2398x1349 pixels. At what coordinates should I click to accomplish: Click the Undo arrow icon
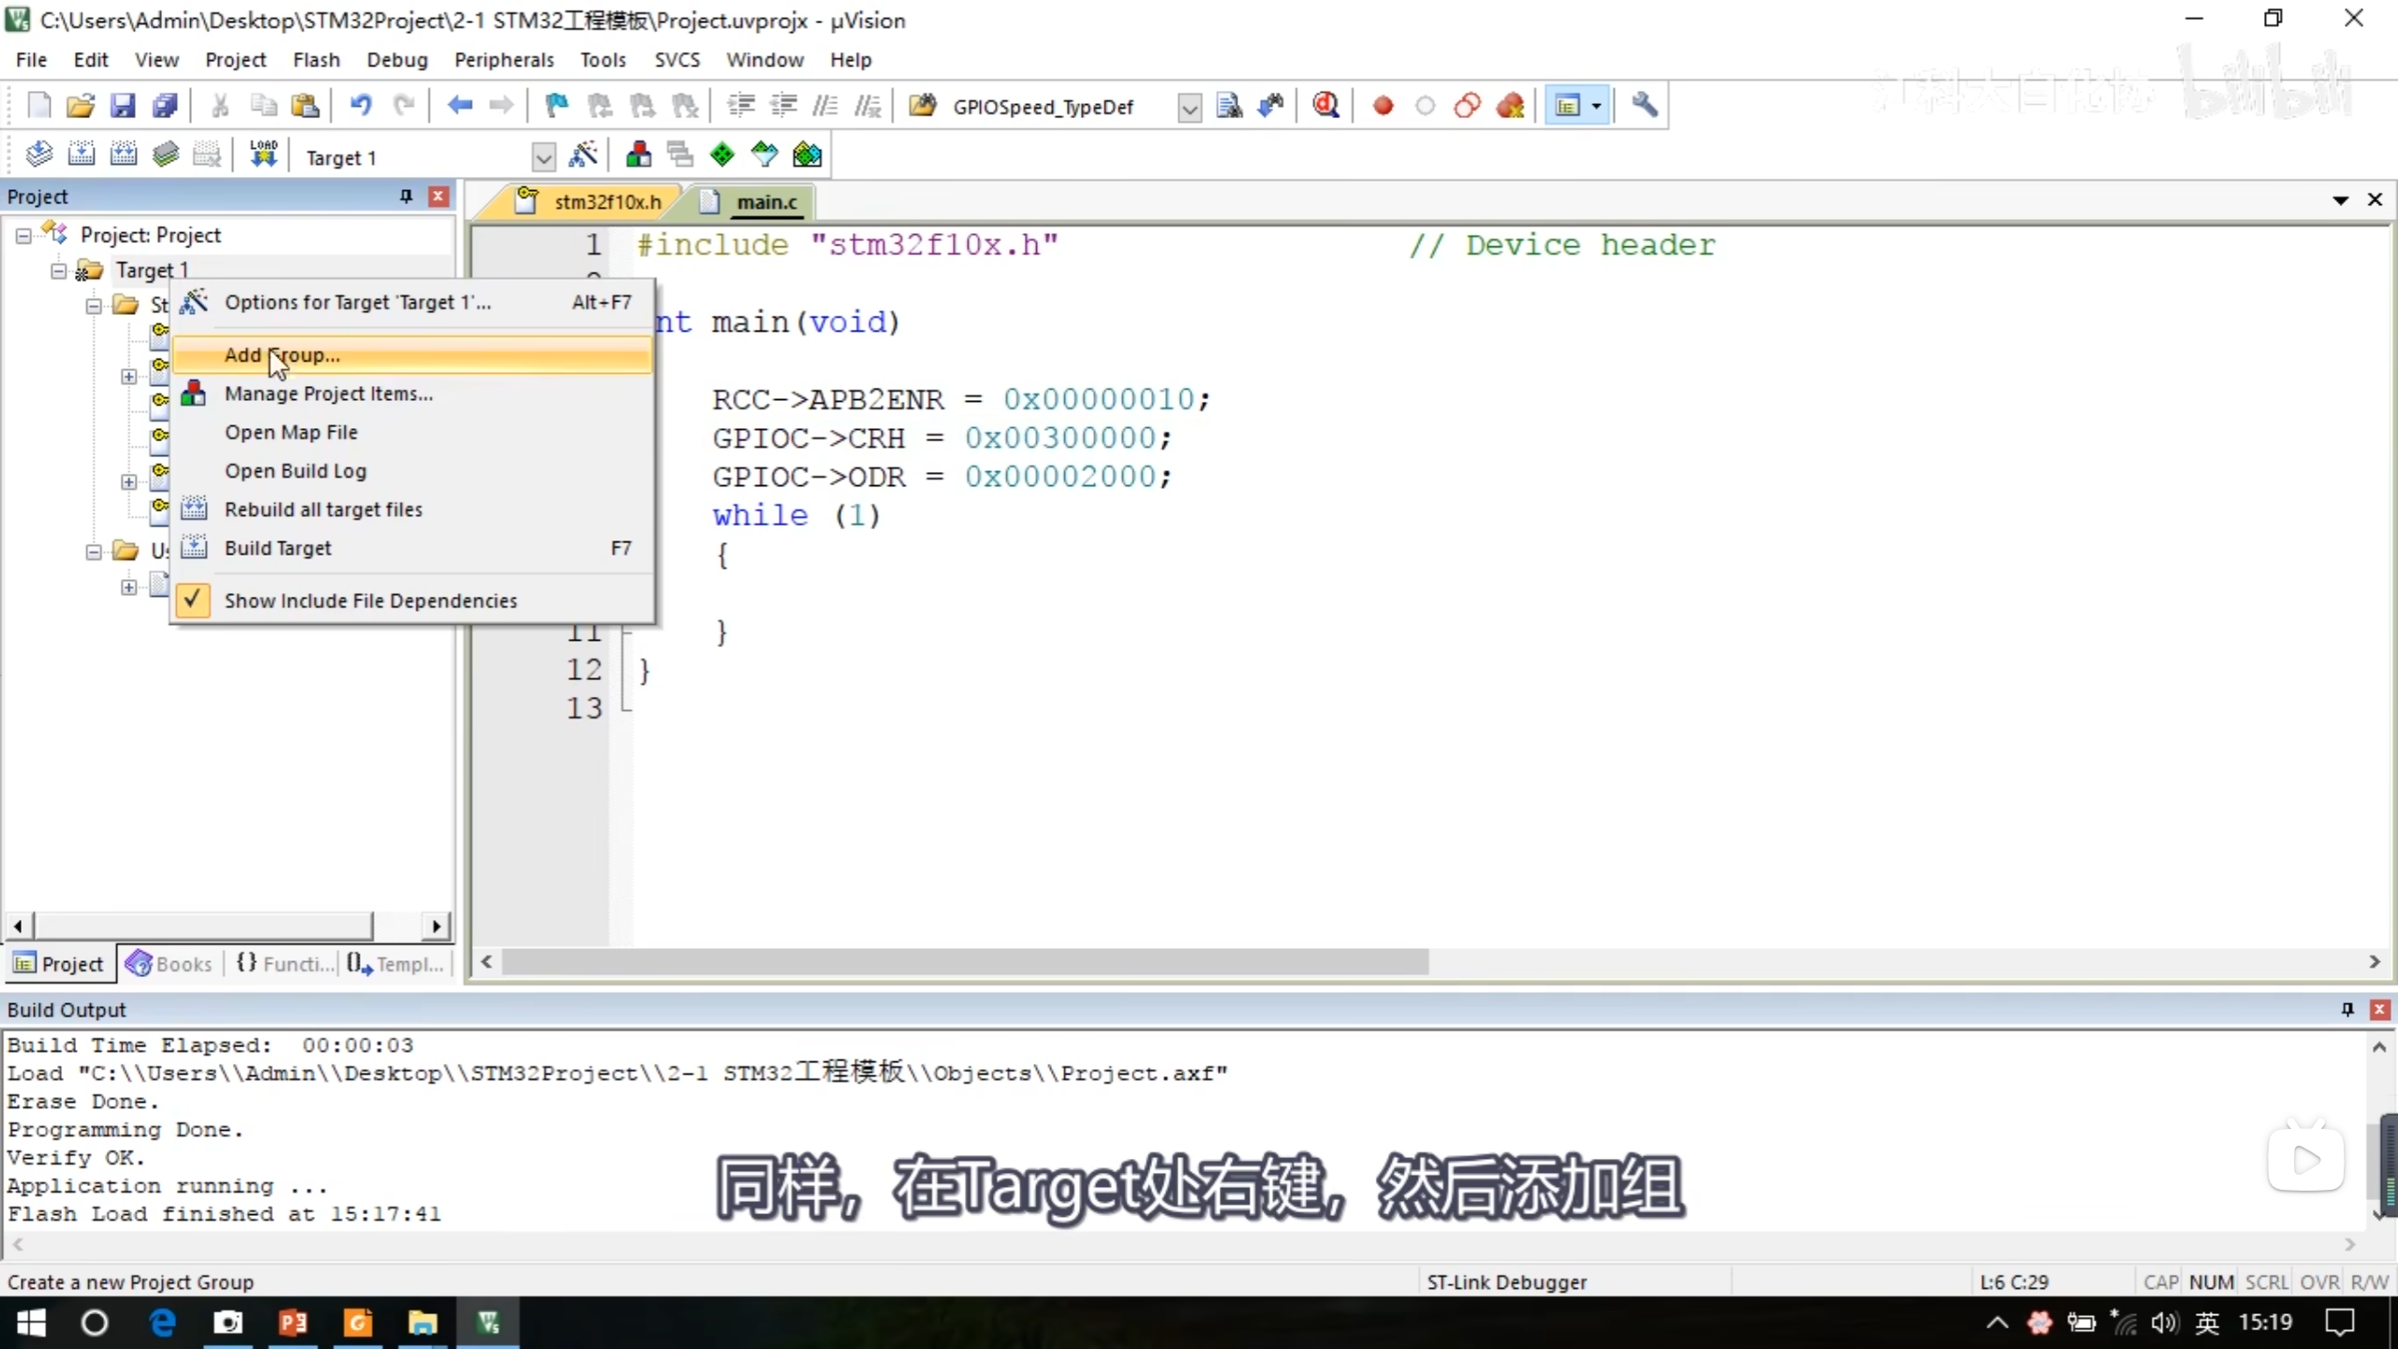(361, 106)
